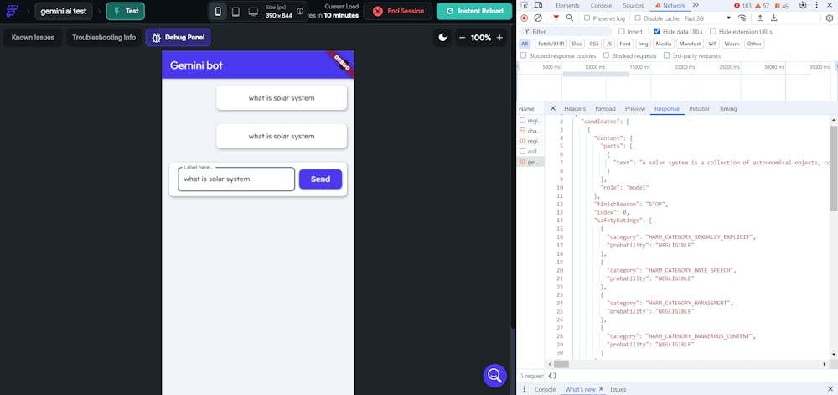Select the desktop device preview icon
Image resolution: width=838 pixels, height=395 pixels.
pos(253,11)
